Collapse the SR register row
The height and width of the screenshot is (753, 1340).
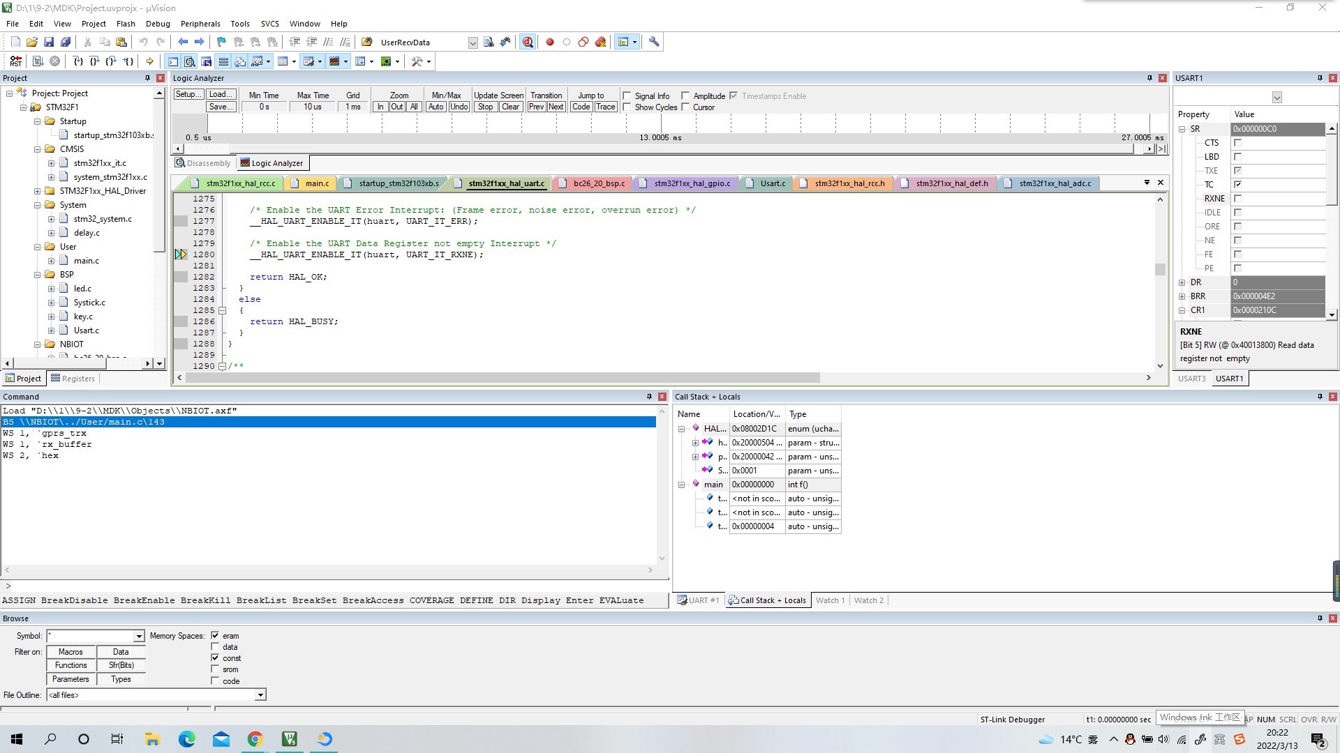[x=1182, y=129]
